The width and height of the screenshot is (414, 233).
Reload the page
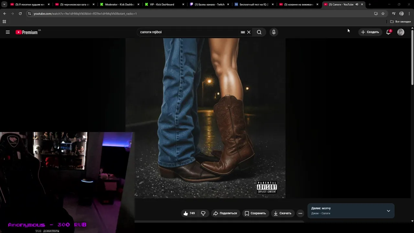coord(20,14)
